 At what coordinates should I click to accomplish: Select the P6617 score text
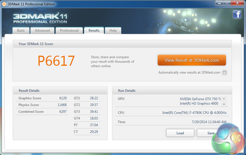click(x=56, y=61)
